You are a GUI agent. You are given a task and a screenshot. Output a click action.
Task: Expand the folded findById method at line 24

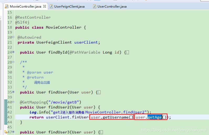[x=13, y=52]
